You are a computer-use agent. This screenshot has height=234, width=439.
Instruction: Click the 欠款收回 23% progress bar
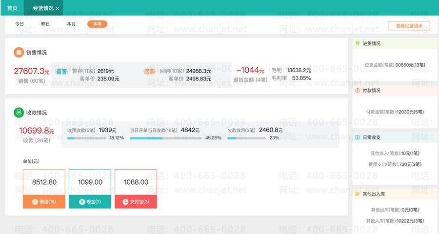246,138
